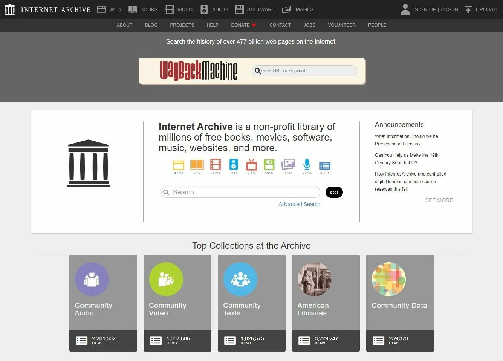Click the Community Texts title text

(242, 309)
